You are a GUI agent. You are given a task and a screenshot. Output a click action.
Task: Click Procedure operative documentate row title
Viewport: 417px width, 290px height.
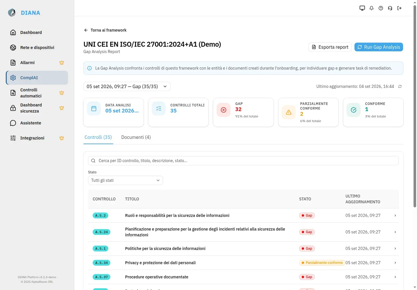(x=157, y=277)
